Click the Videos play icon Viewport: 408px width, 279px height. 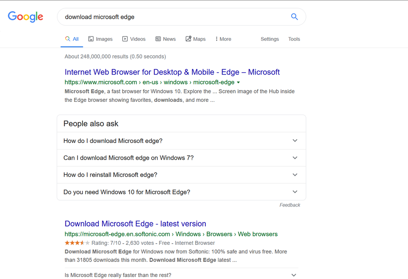click(x=125, y=39)
